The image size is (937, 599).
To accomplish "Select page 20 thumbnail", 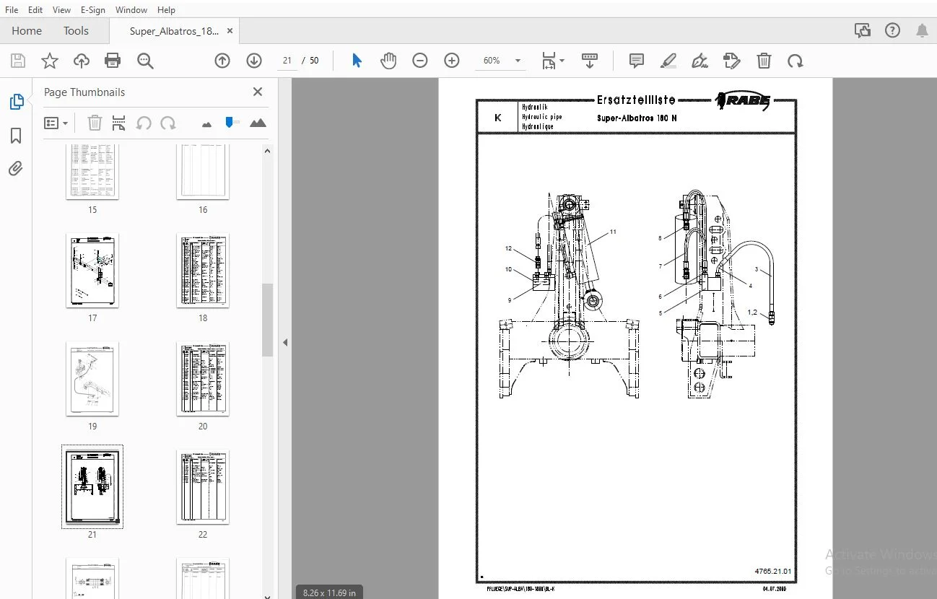I will [203, 379].
